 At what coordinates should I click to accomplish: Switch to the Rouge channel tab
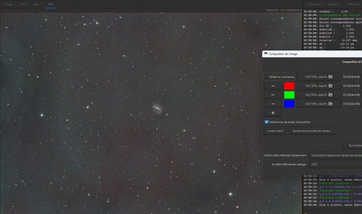click(x=8, y=4)
